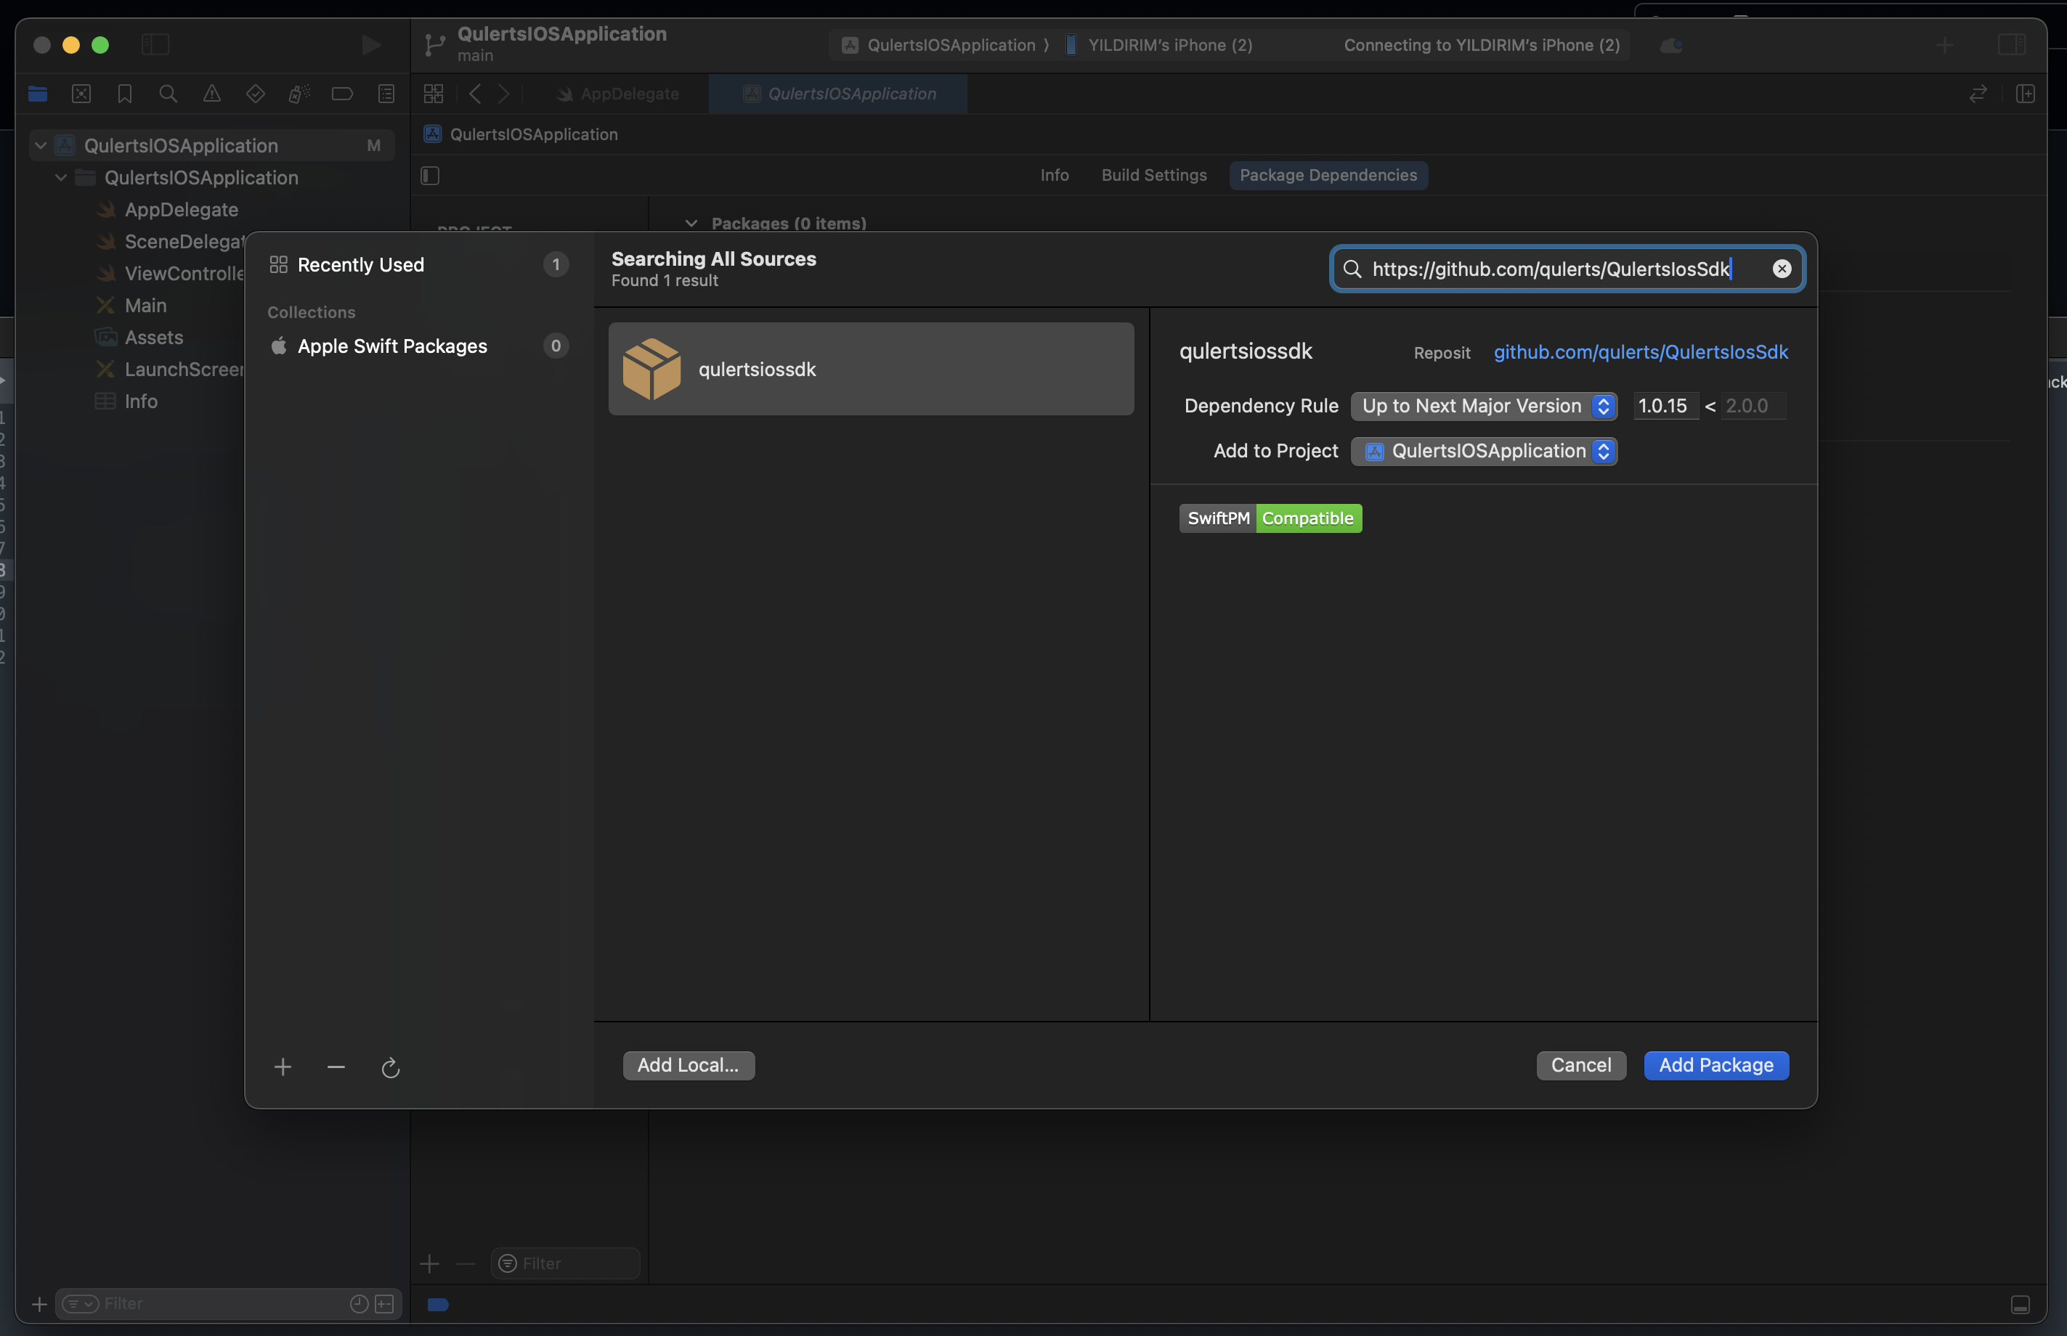The image size is (2067, 1336).
Task: Go back in editor history
Action: [475, 94]
